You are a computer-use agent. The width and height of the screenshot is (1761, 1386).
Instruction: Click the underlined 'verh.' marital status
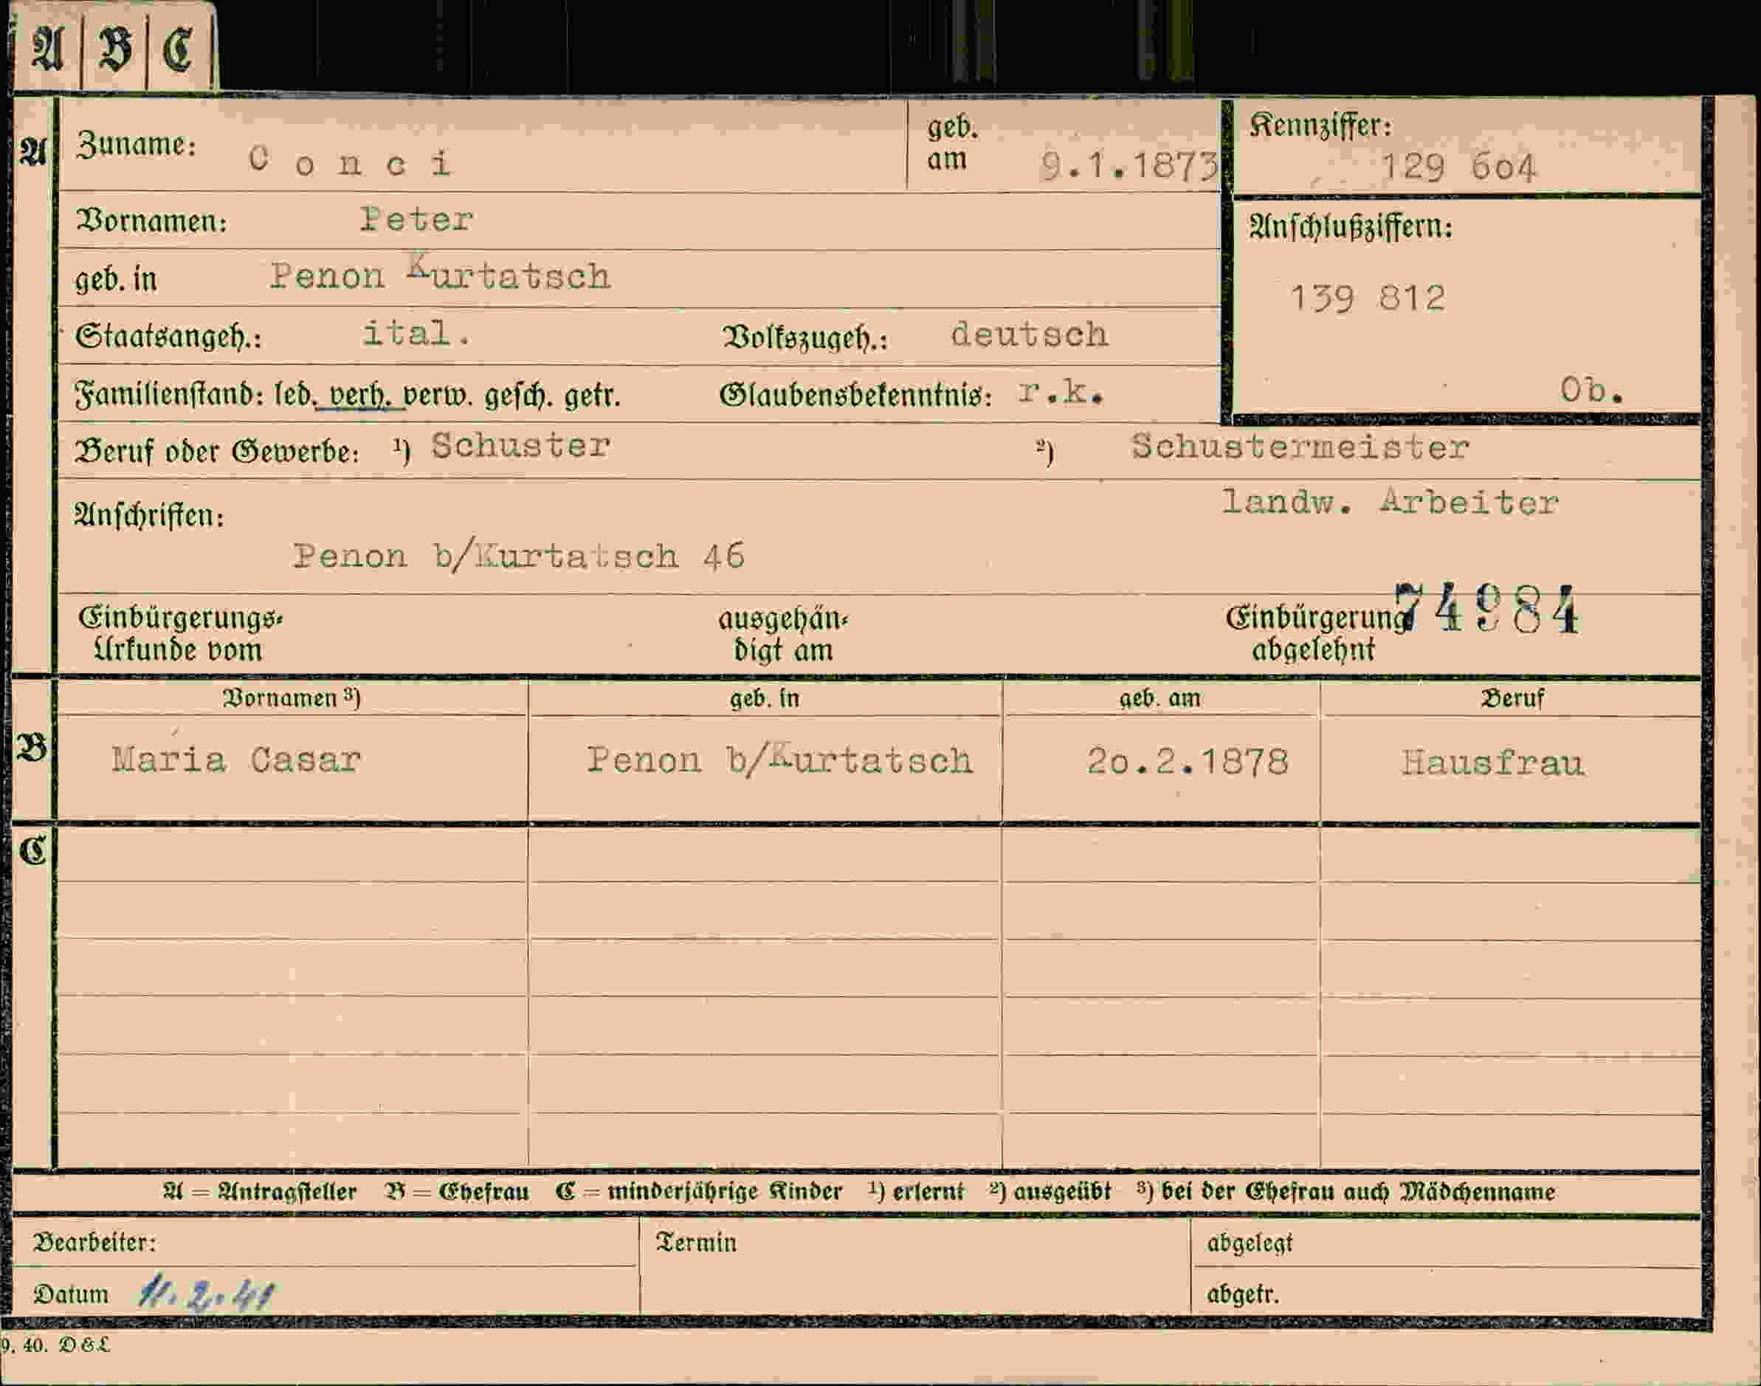(x=360, y=395)
